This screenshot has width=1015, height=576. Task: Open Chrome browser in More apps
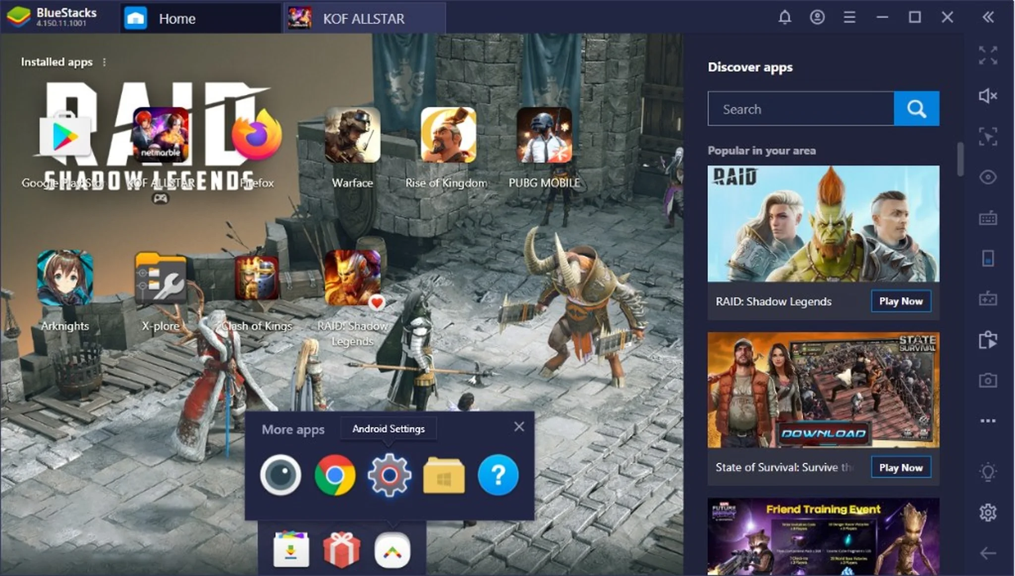[335, 475]
